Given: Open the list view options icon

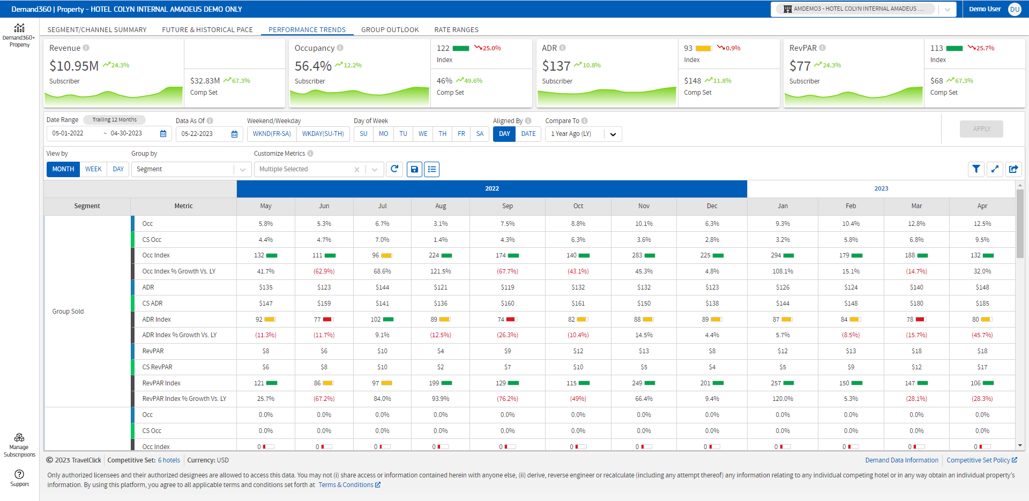Looking at the screenshot, I should (x=432, y=169).
